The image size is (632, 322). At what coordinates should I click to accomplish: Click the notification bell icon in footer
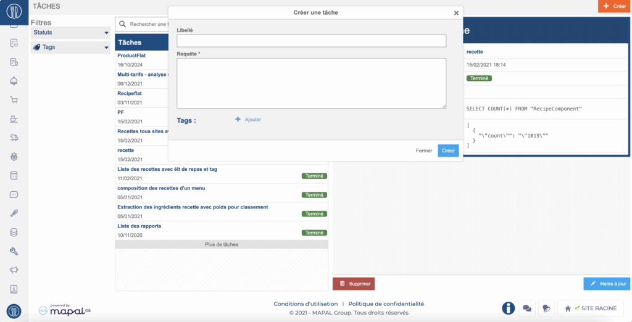[546, 308]
